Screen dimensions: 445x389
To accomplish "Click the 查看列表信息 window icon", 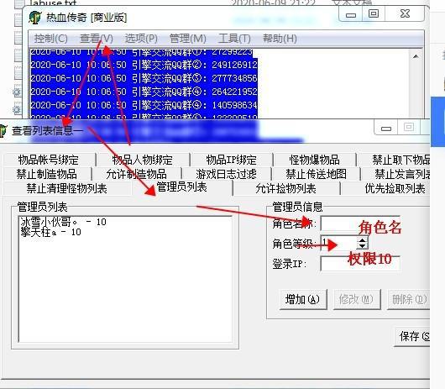I will [3, 130].
